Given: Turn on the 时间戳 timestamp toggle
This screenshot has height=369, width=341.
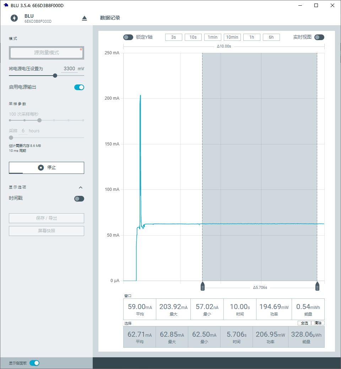Looking at the screenshot, I should 79,199.
